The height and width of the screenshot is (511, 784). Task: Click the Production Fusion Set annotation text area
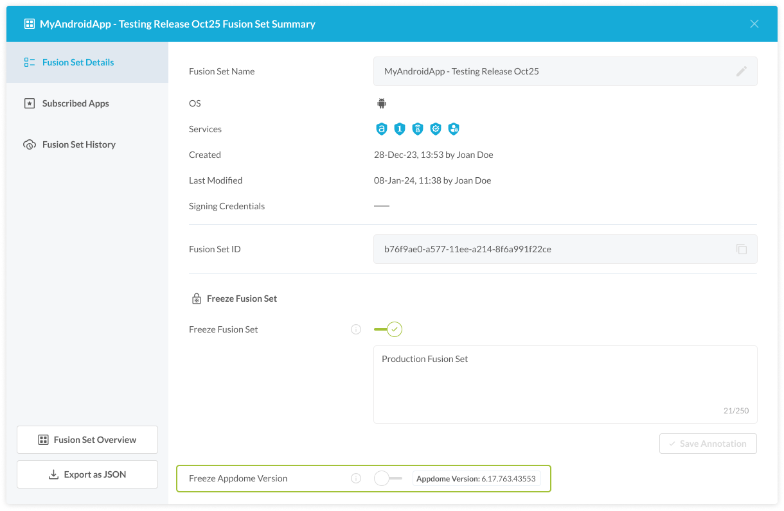click(566, 385)
